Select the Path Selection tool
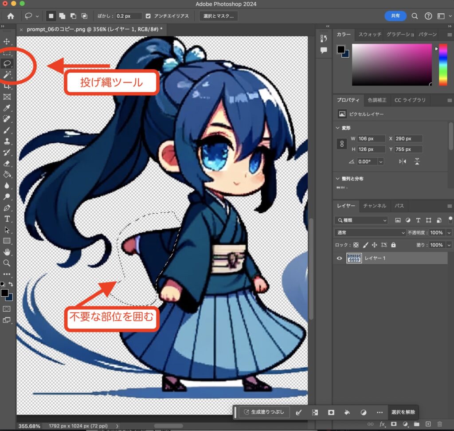 [7, 230]
